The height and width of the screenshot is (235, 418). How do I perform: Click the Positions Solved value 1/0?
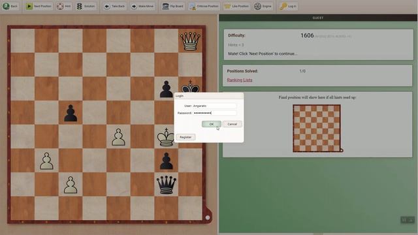(x=302, y=71)
